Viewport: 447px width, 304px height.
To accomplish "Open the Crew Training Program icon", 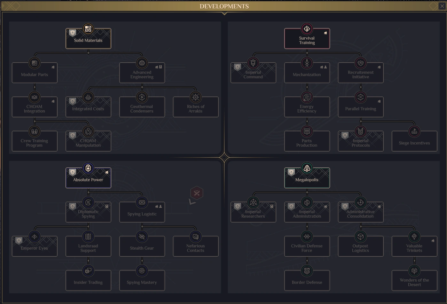I will pos(35,131).
